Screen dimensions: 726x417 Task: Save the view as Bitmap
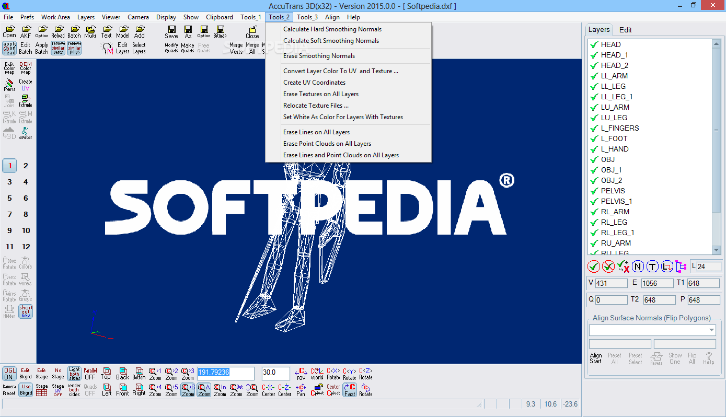tap(220, 32)
